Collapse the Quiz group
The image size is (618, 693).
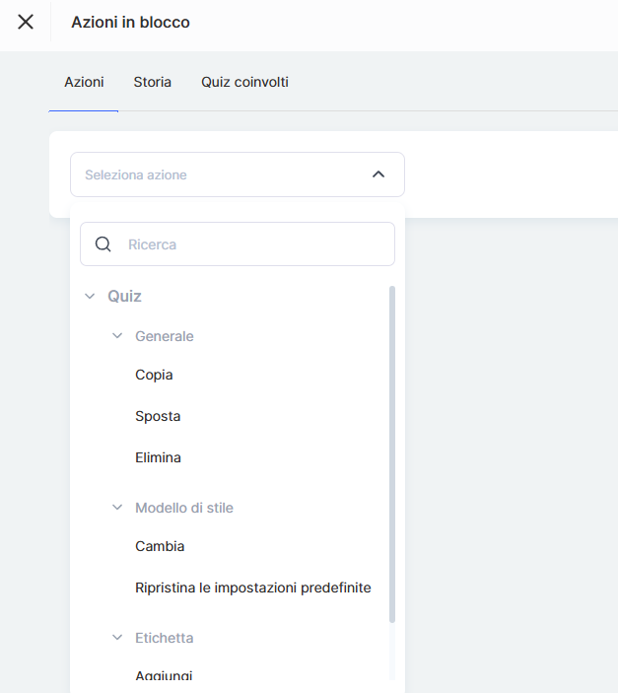pyautogui.click(x=91, y=296)
